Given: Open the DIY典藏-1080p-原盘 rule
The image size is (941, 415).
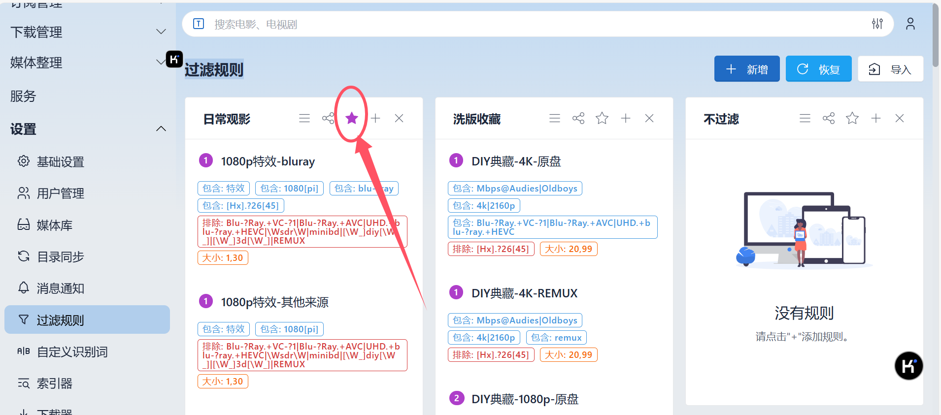Looking at the screenshot, I should (x=525, y=399).
